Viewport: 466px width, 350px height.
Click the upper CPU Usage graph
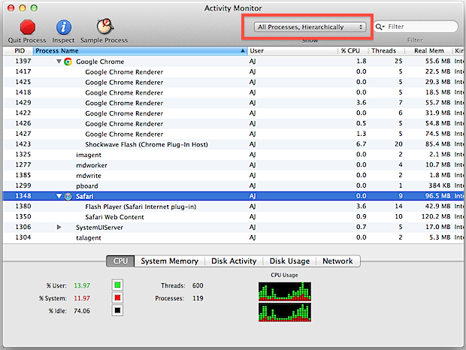coord(285,291)
